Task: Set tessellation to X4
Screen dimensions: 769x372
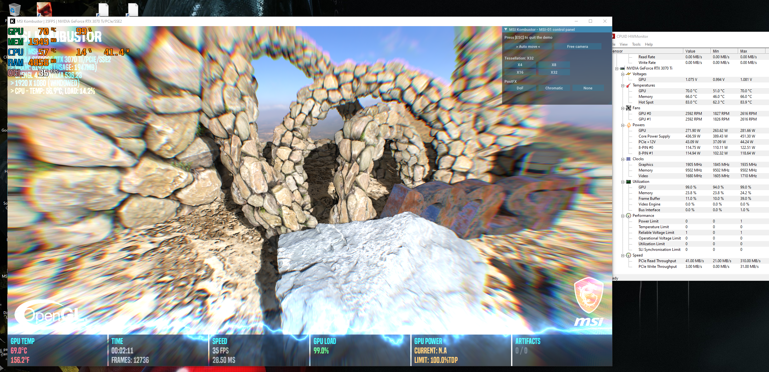Action: pyautogui.click(x=520, y=65)
